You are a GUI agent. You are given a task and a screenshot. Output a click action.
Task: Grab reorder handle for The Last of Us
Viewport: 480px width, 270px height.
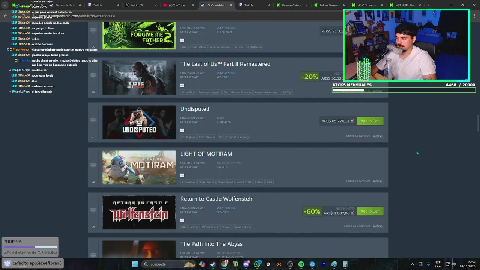[93, 75]
